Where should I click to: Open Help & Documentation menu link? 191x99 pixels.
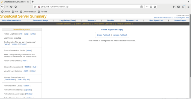[x=11, y=20]
